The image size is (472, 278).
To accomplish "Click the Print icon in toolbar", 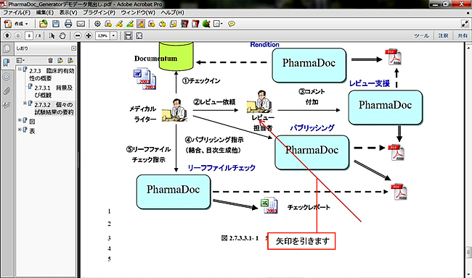I will click(x=68, y=24).
